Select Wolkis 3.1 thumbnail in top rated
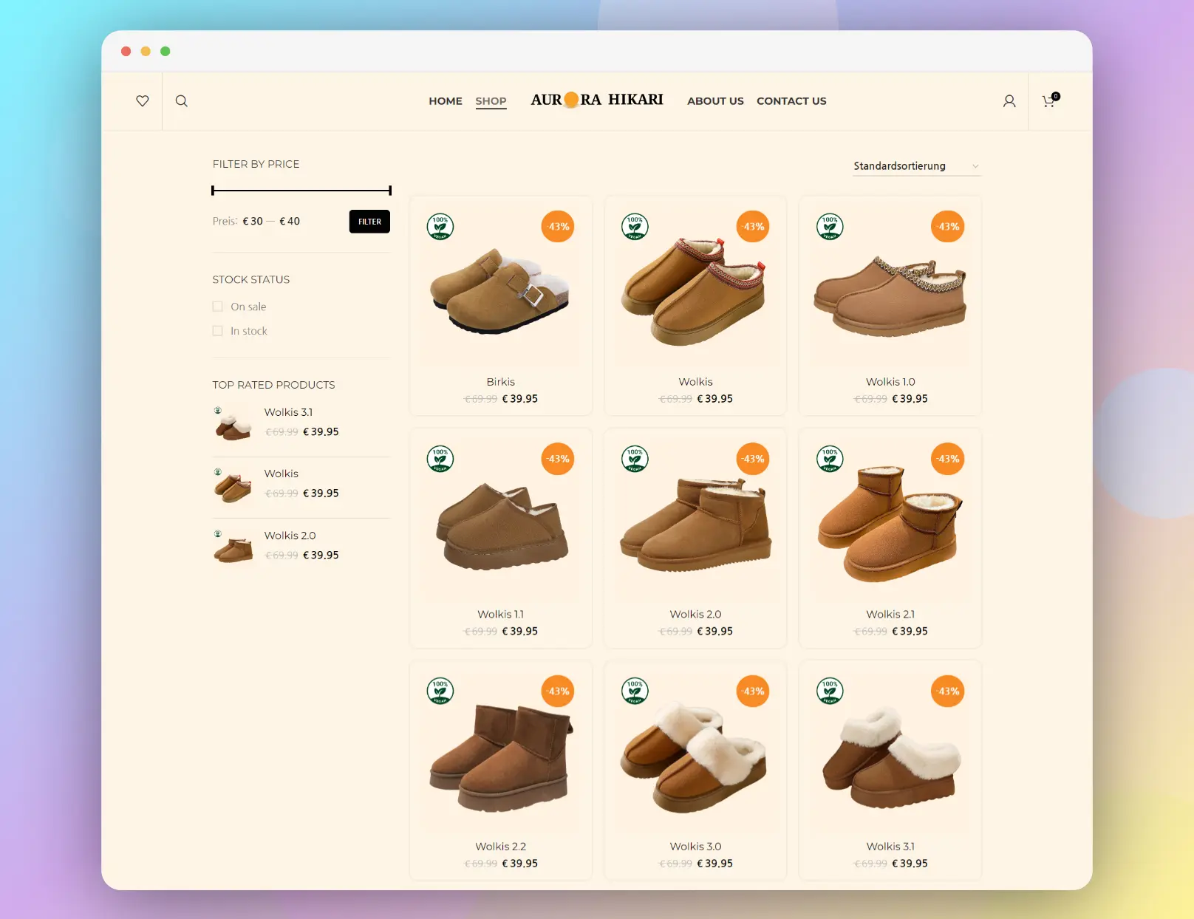 [x=233, y=423]
